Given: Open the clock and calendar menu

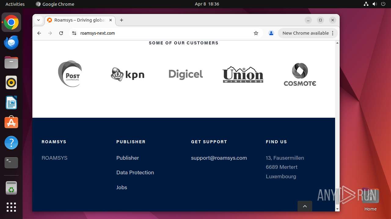Looking at the screenshot, I should [207, 4].
